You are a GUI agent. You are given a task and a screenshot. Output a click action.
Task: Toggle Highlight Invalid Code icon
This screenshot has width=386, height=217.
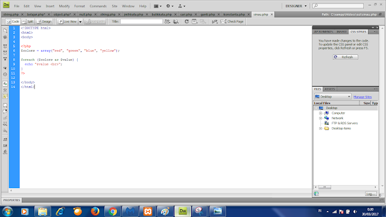[5, 90]
